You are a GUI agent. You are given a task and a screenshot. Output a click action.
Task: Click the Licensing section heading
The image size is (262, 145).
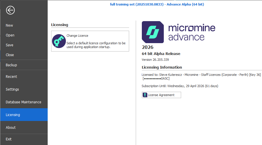coord(60,25)
